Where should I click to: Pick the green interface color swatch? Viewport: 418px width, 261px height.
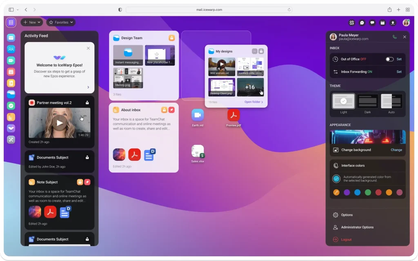(369, 192)
